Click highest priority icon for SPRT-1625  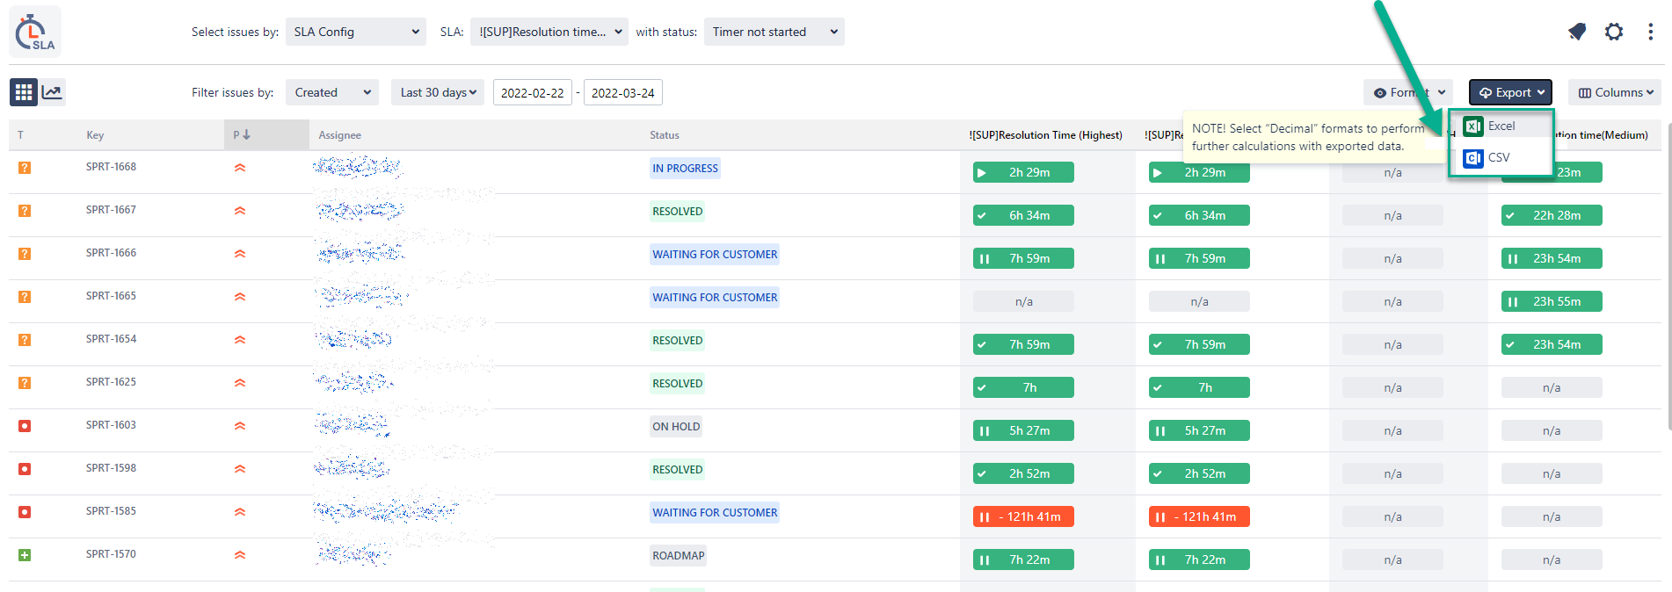tap(240, 382)
